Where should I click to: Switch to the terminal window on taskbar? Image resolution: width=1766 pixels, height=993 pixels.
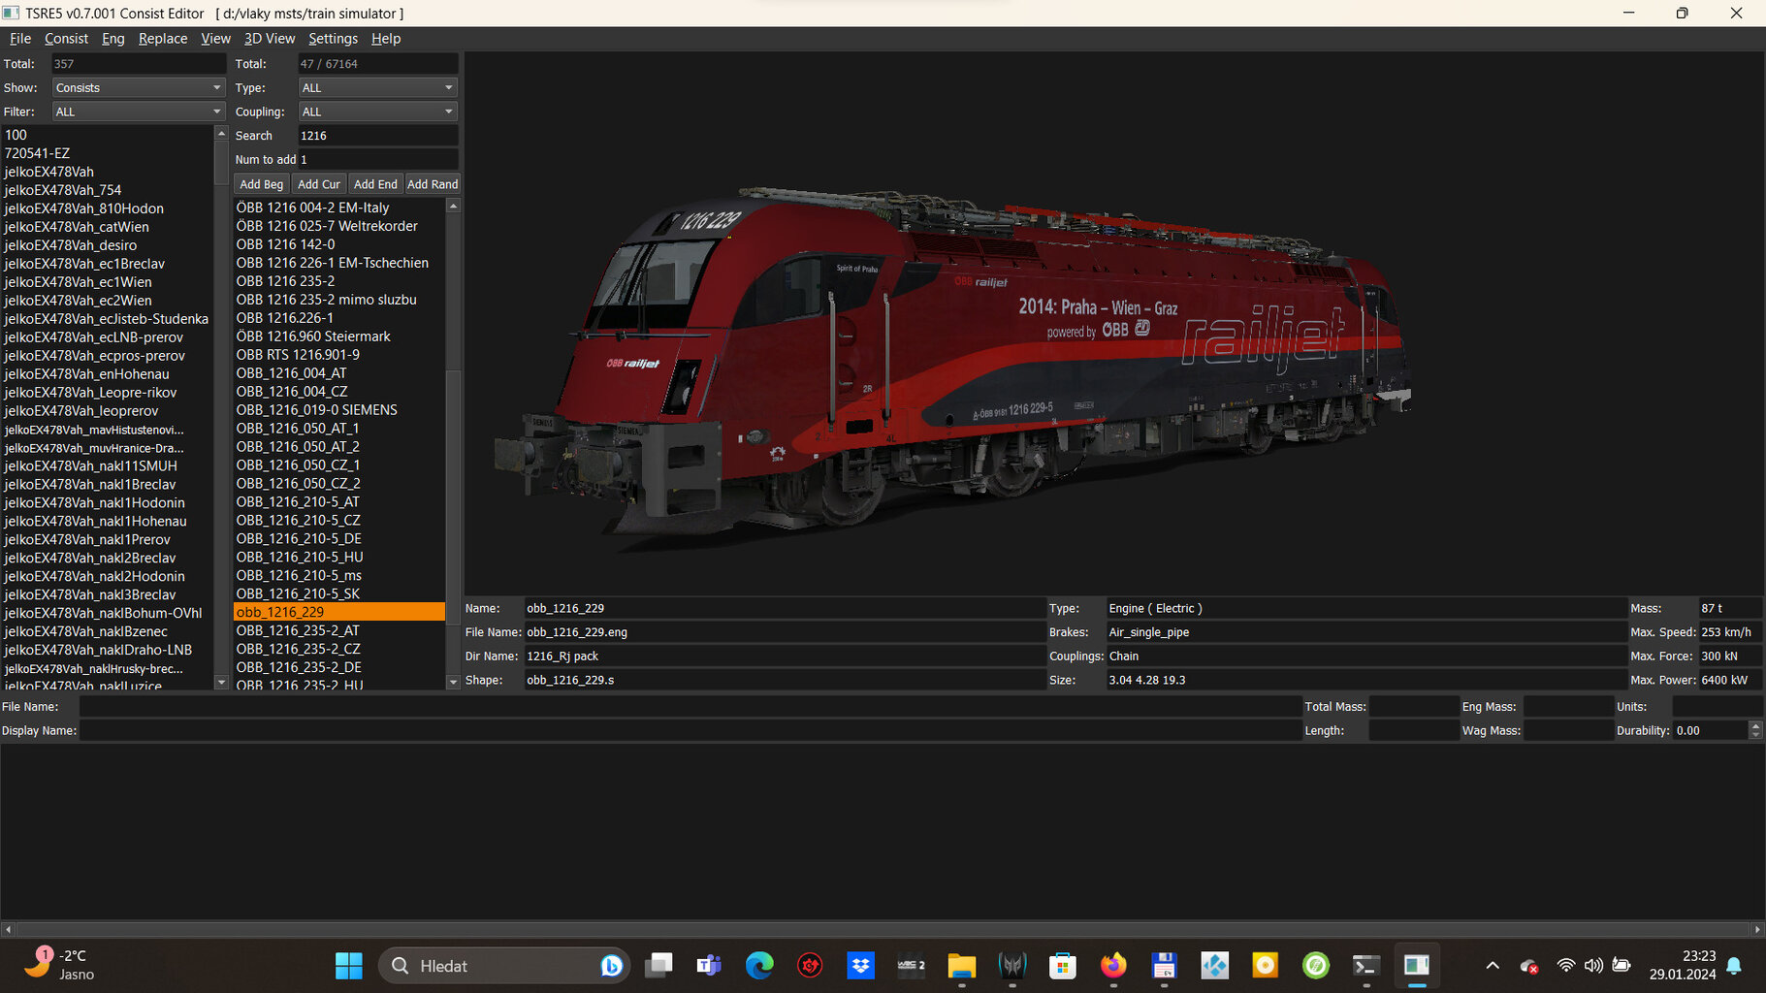(x=1366, y=966)
